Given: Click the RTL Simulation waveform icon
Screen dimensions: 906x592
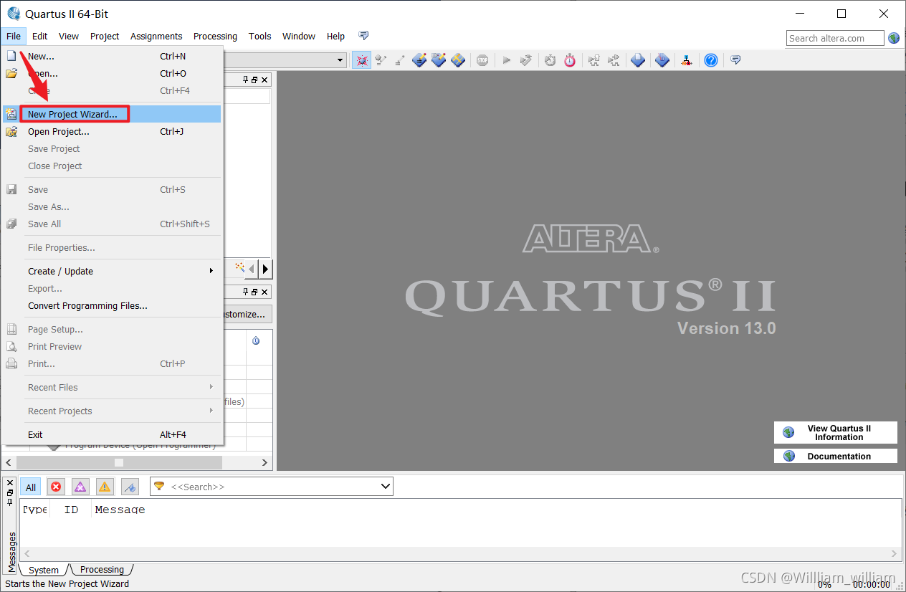Looking at the screenshot, I should pos(593,60).
